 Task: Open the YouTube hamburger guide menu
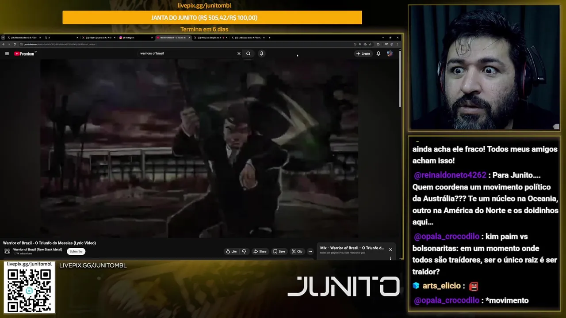pos(7,53)
